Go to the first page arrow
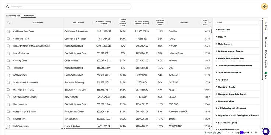 pyautogui.click(x=228, y=132)
